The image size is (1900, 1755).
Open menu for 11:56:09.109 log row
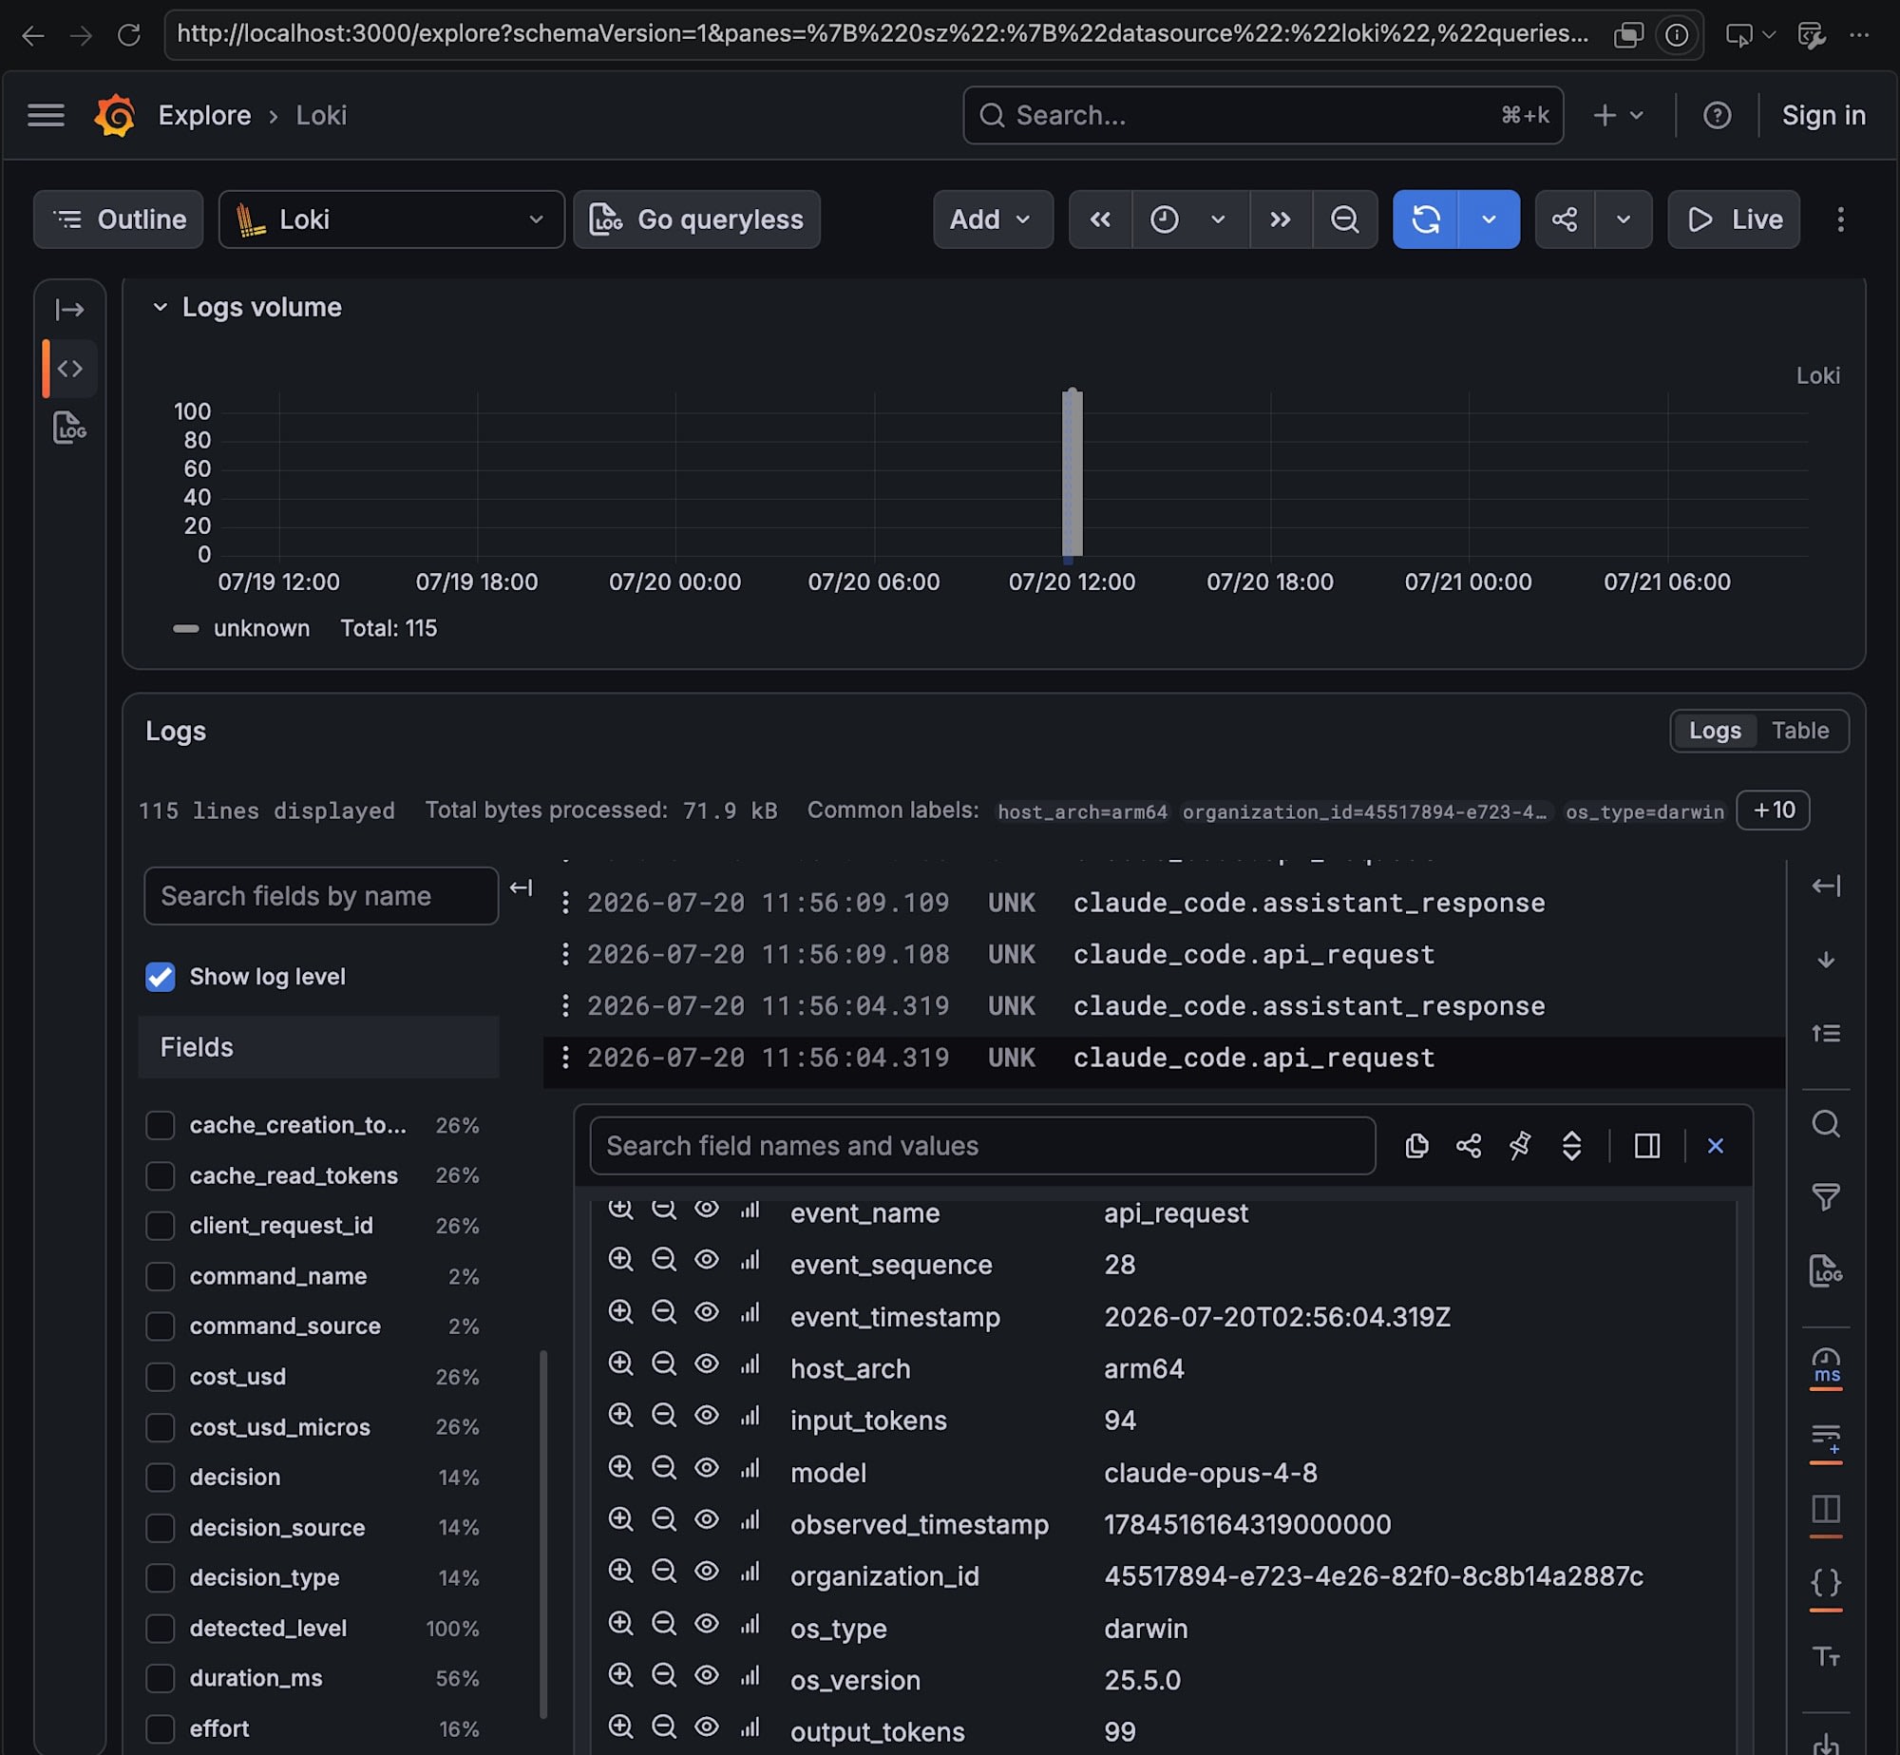pos(565,903)
